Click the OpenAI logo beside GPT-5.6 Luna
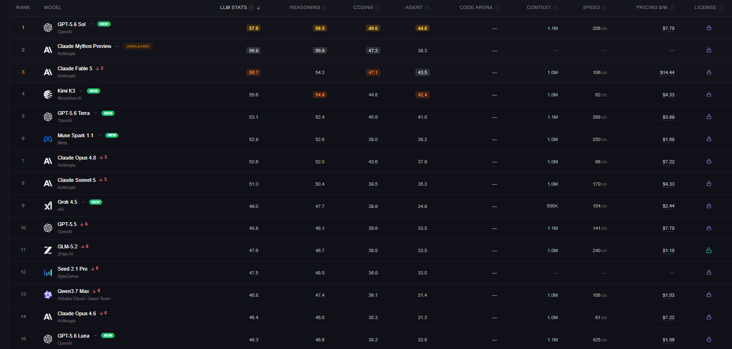732x349 pixels. point(48,339)
